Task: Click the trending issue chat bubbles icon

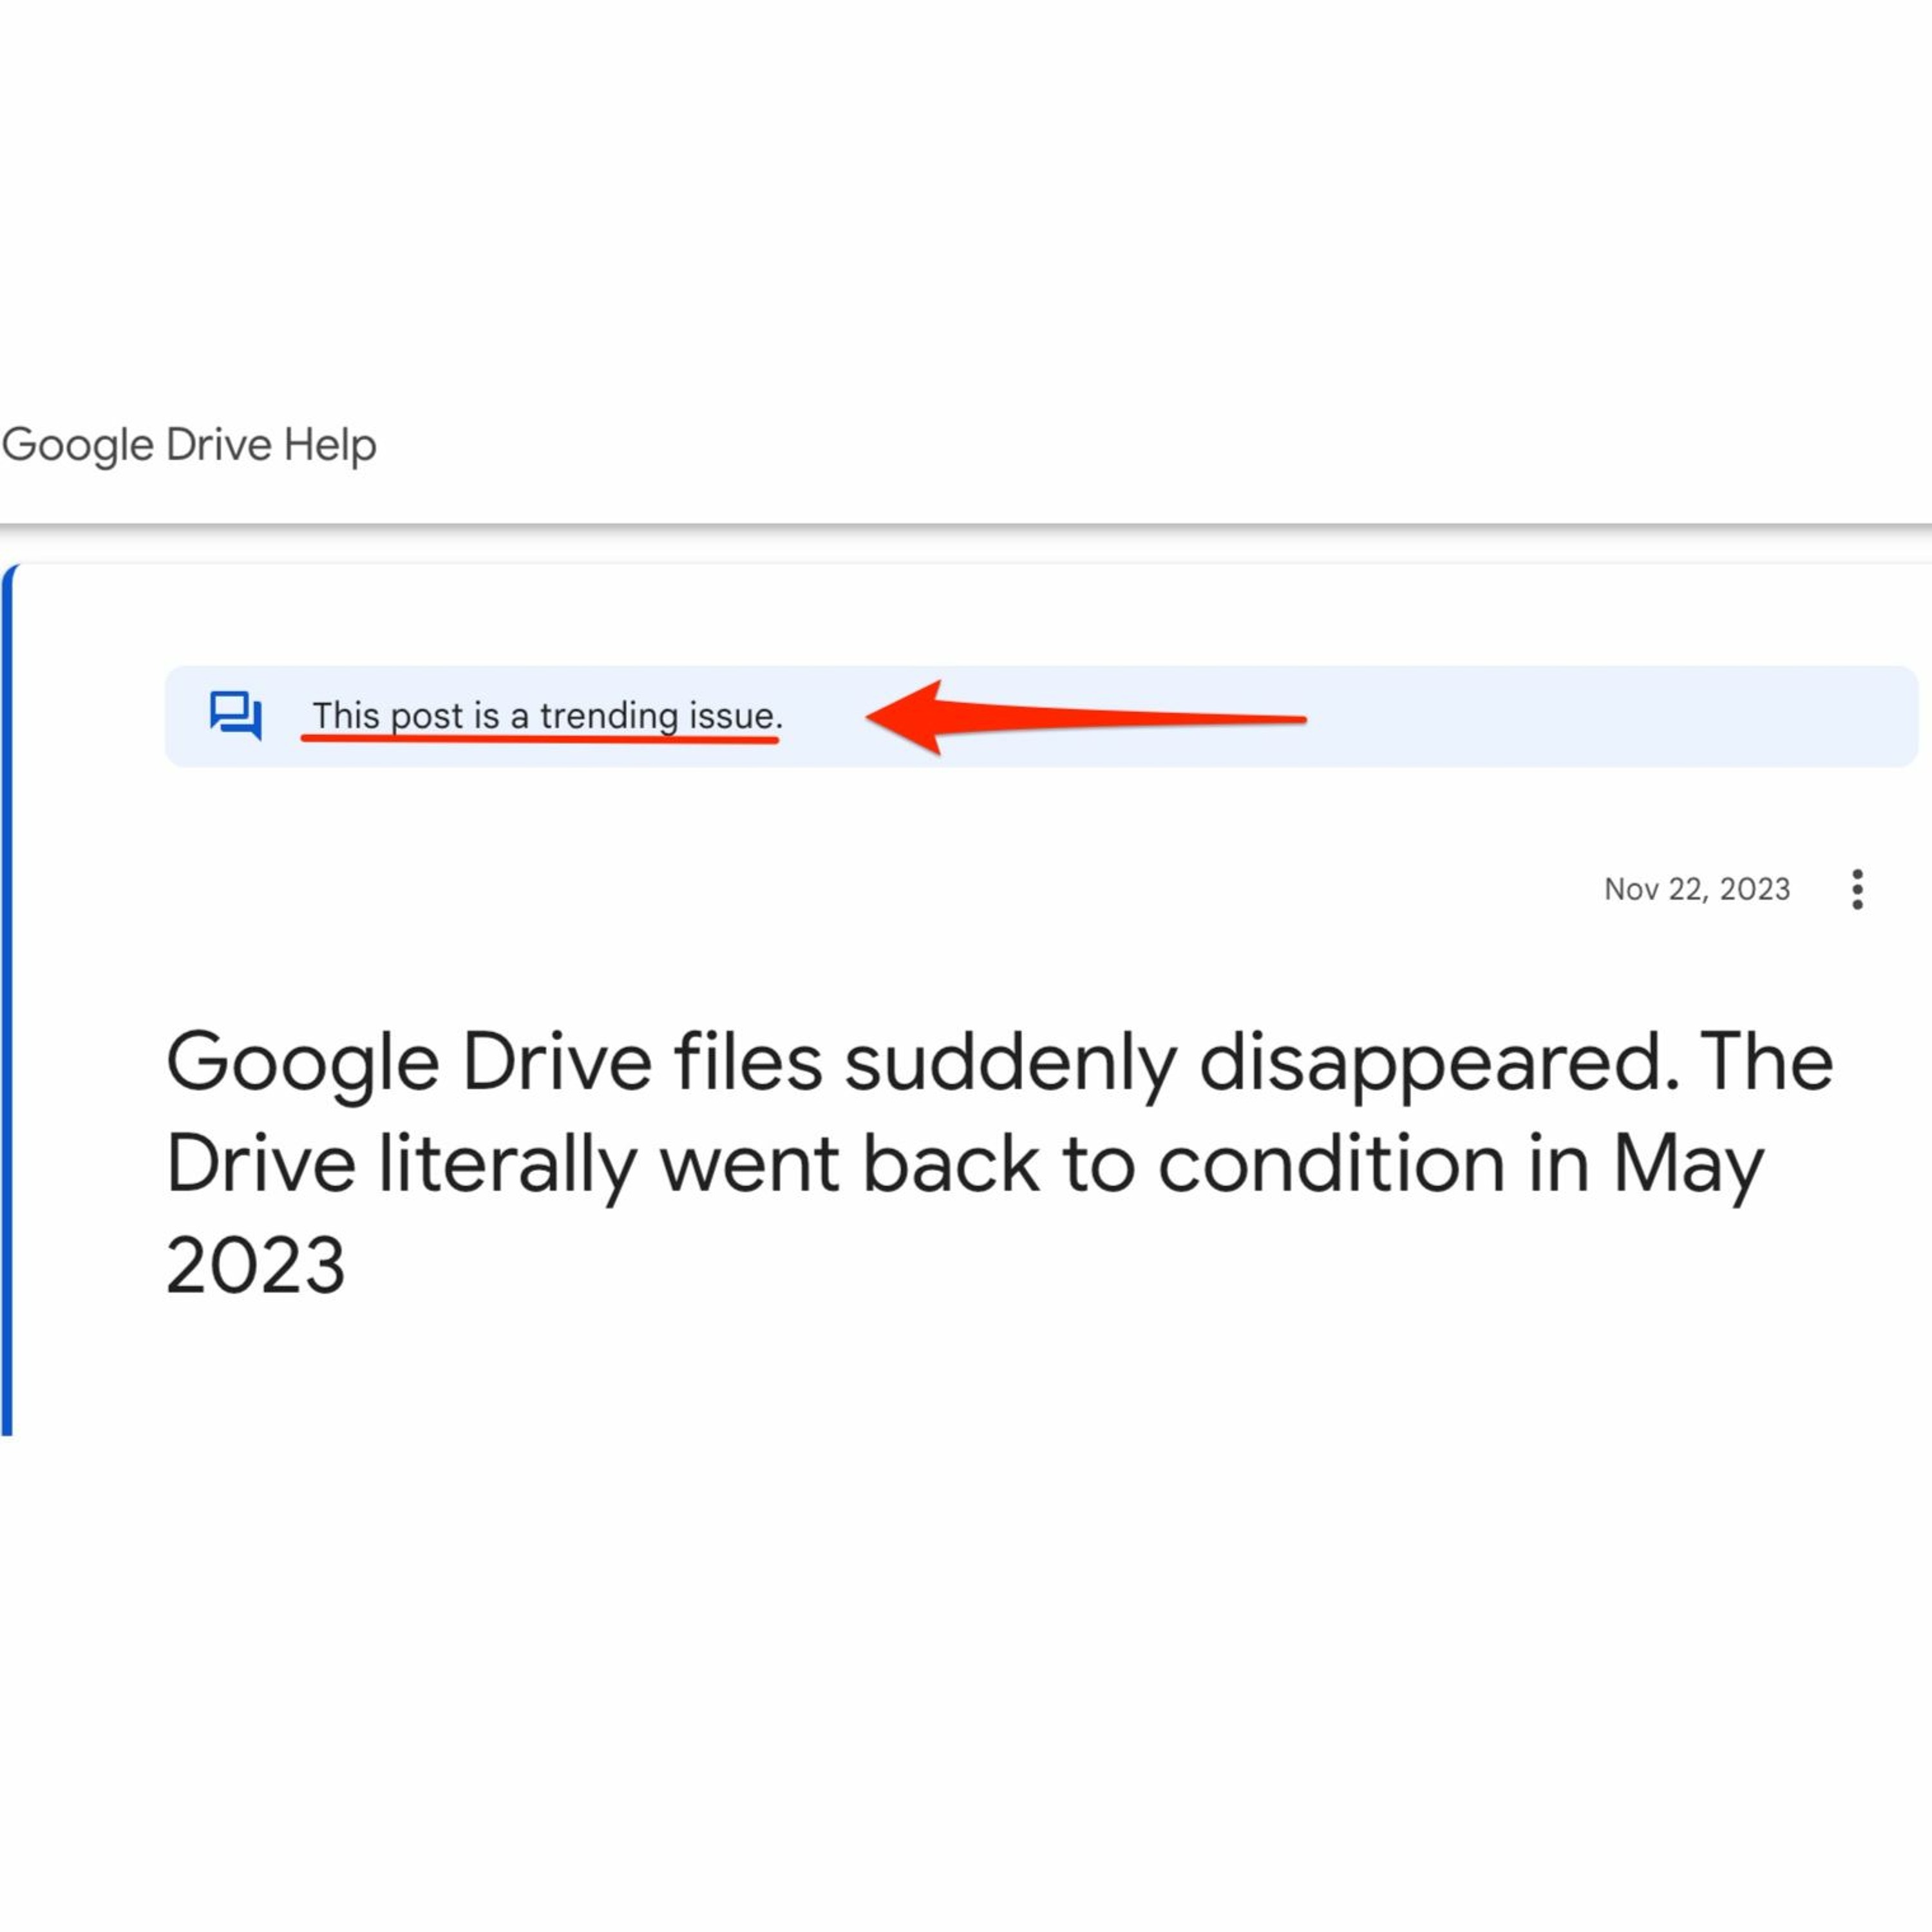Action: 236,715
